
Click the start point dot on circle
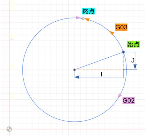(123, 52)
